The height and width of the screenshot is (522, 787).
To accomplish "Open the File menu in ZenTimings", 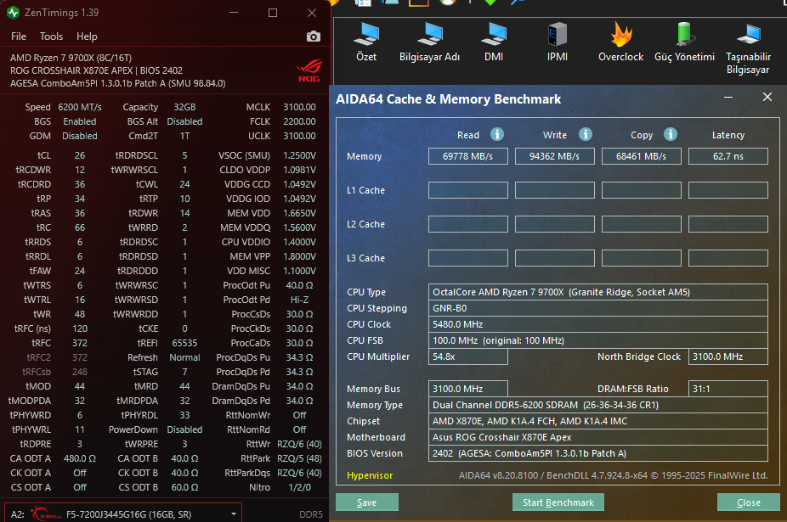I will (19, 36).
